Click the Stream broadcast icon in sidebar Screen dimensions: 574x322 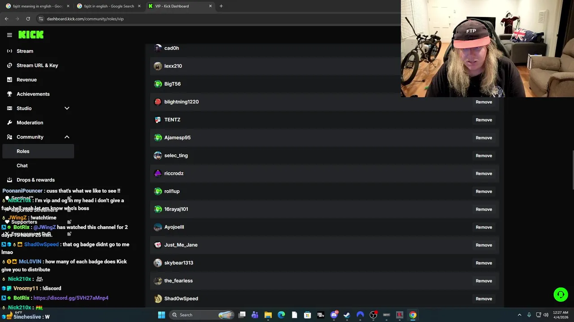pos(9,51)
